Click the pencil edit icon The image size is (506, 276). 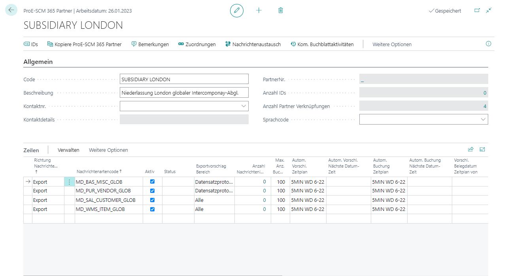point(237,11)
